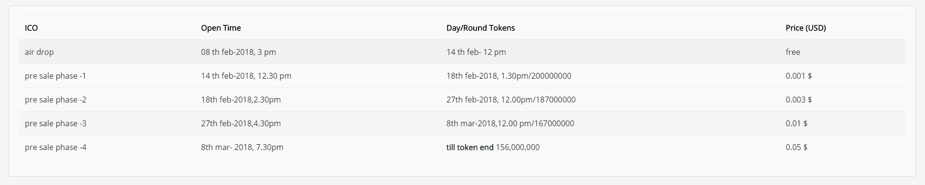
Task: Click pre sale phase -4 label
Action: (55, 147)
